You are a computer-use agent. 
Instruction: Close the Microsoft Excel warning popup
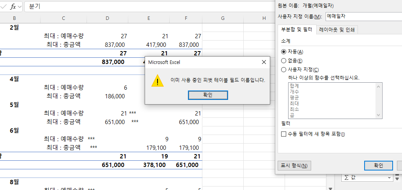pyautogui.click(x=264, y=62)
